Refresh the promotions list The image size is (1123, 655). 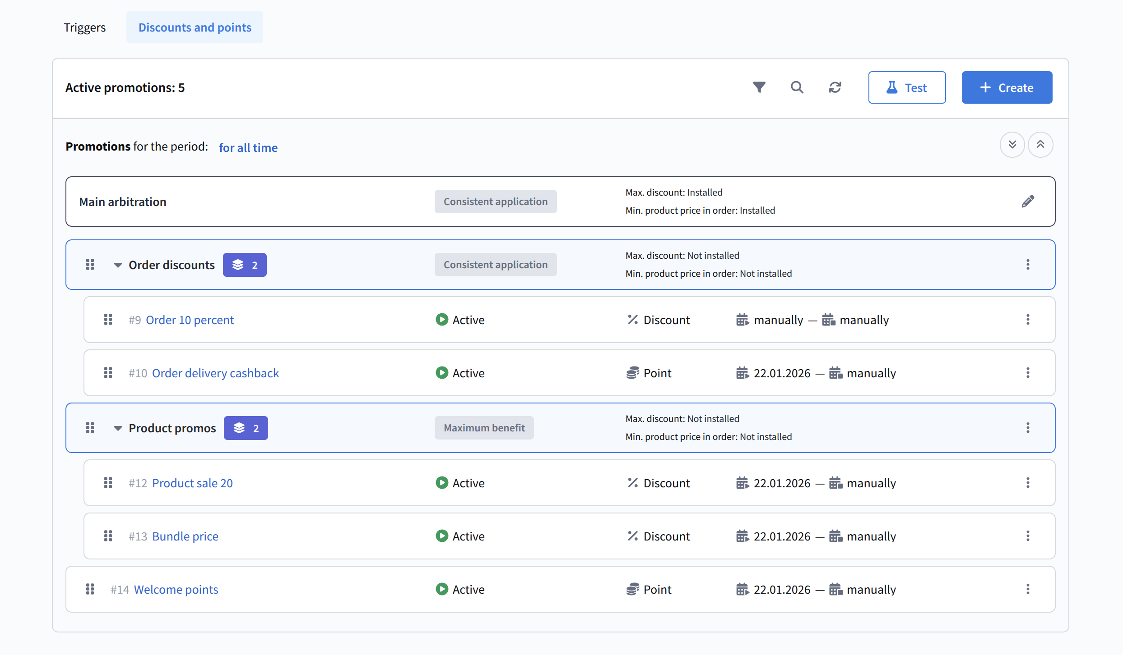point(835,87)
